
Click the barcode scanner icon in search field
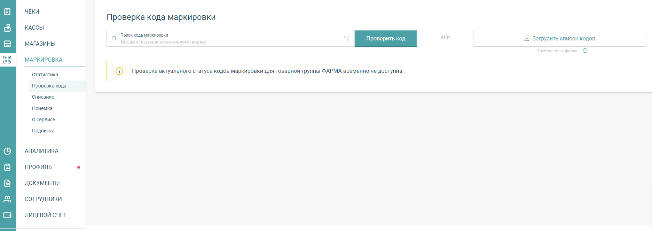(347, 38)
